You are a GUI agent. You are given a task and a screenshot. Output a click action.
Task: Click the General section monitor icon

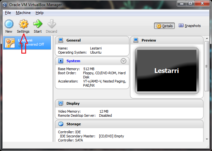point(60,40)
